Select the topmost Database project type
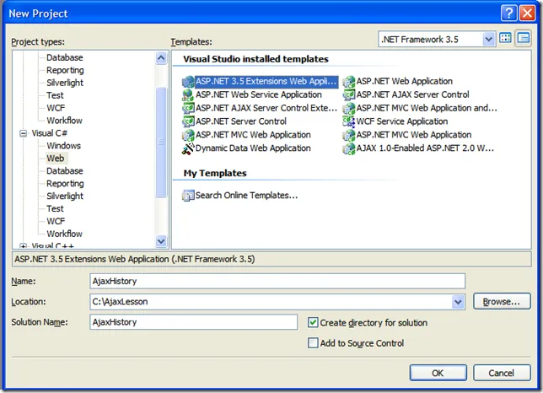 point(65,57)
